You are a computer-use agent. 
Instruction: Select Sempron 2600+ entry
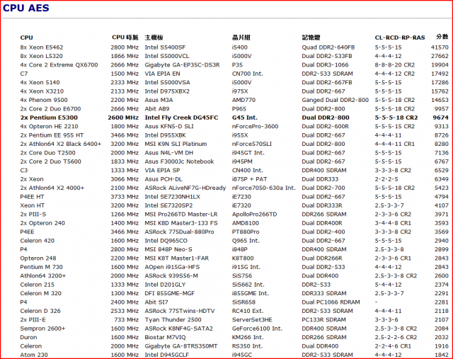point(42,329)
